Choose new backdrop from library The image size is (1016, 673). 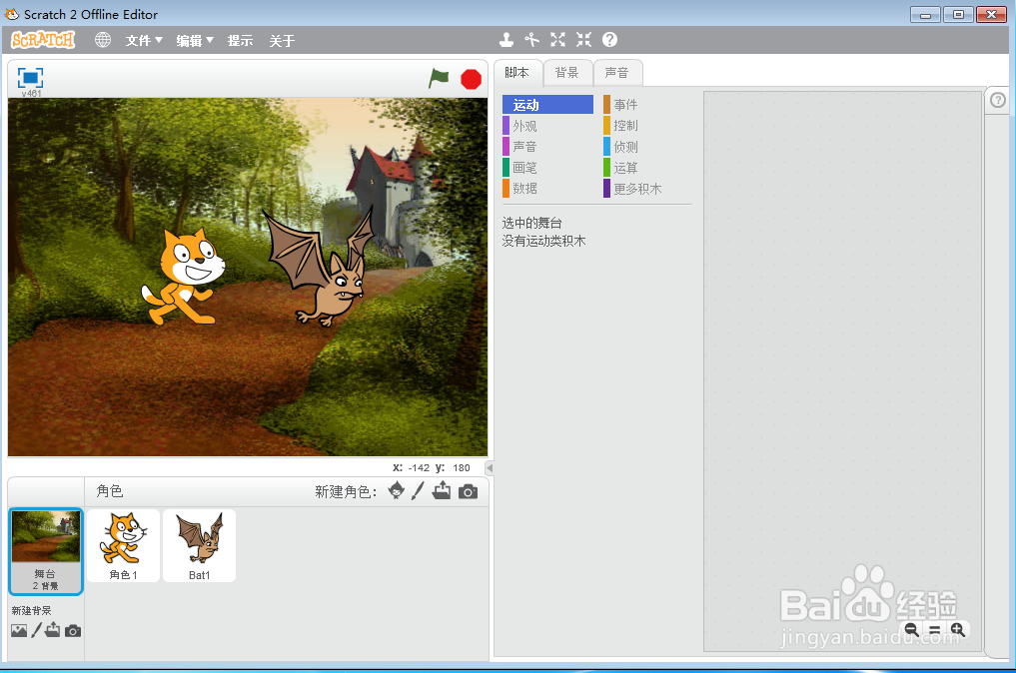pos(19,630)
